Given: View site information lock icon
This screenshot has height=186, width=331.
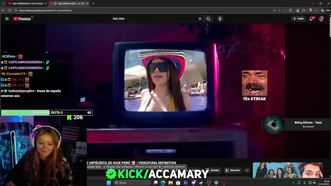Looking at the screenshot, I should coord(16,10).
